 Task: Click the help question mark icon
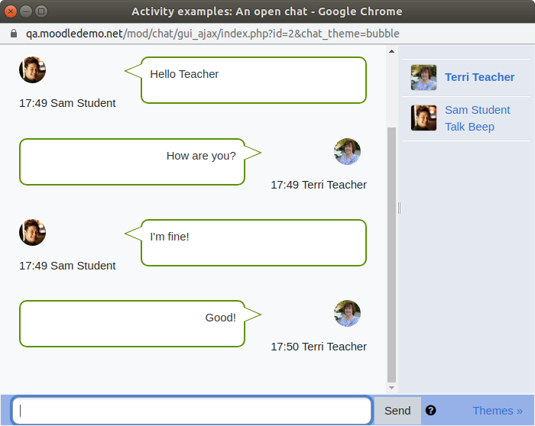click(x=430, y=410)
